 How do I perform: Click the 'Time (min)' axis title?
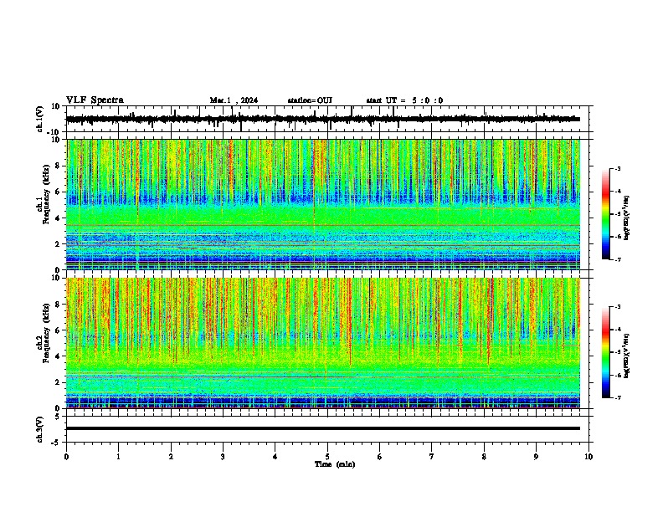pyautogui.click(x=335, y=464)
